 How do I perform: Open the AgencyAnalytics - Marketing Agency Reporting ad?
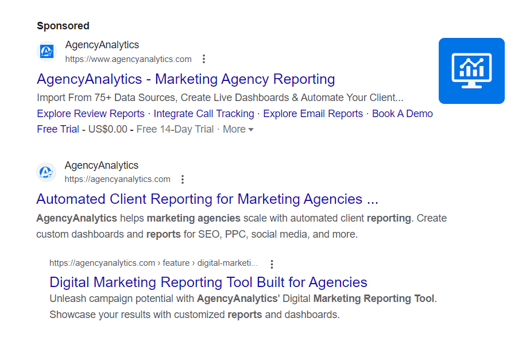185,79
